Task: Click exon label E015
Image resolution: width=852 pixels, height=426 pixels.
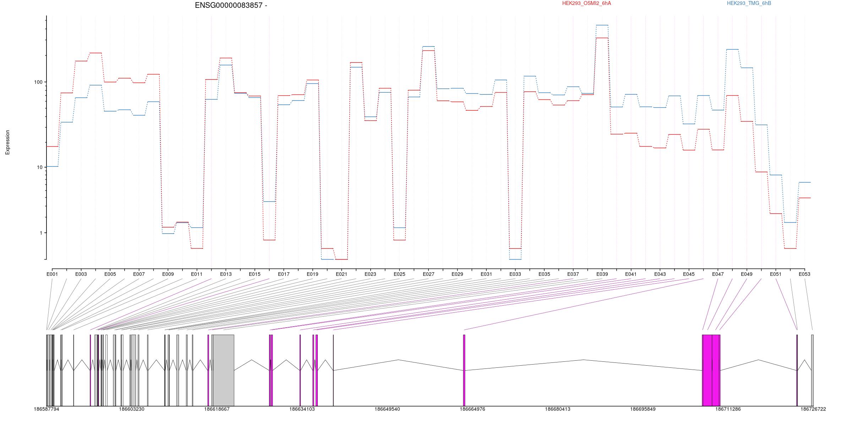Action: pyautogui.click(x=255, y=274)
